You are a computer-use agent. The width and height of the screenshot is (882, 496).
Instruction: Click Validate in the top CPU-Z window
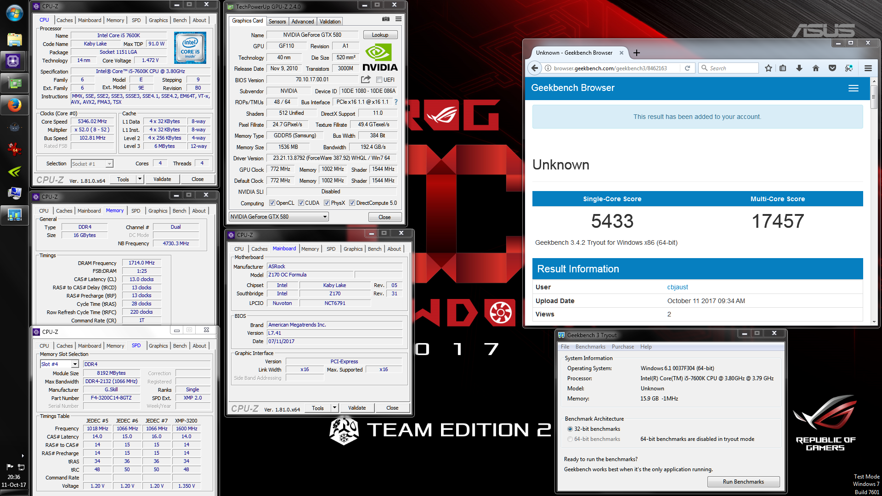(162, 179)
